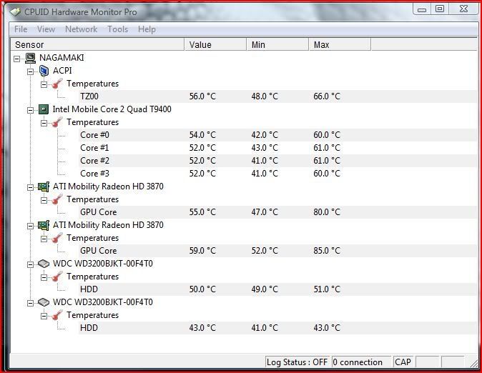The height and width of the screenshot is (373, 482).
Task: Select the Core #0 row
Action: pos(277,135)
